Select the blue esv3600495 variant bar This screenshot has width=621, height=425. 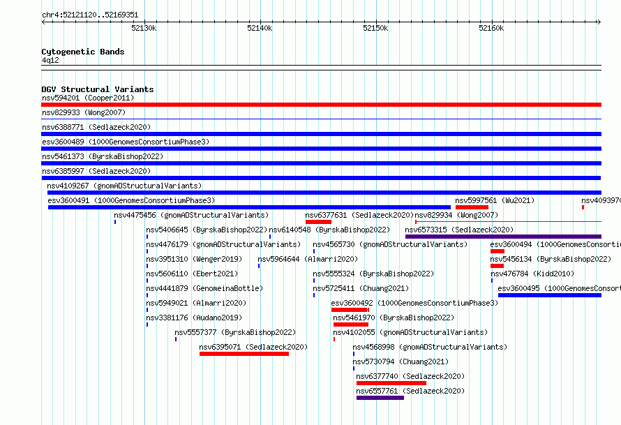[x=550, y=295]
